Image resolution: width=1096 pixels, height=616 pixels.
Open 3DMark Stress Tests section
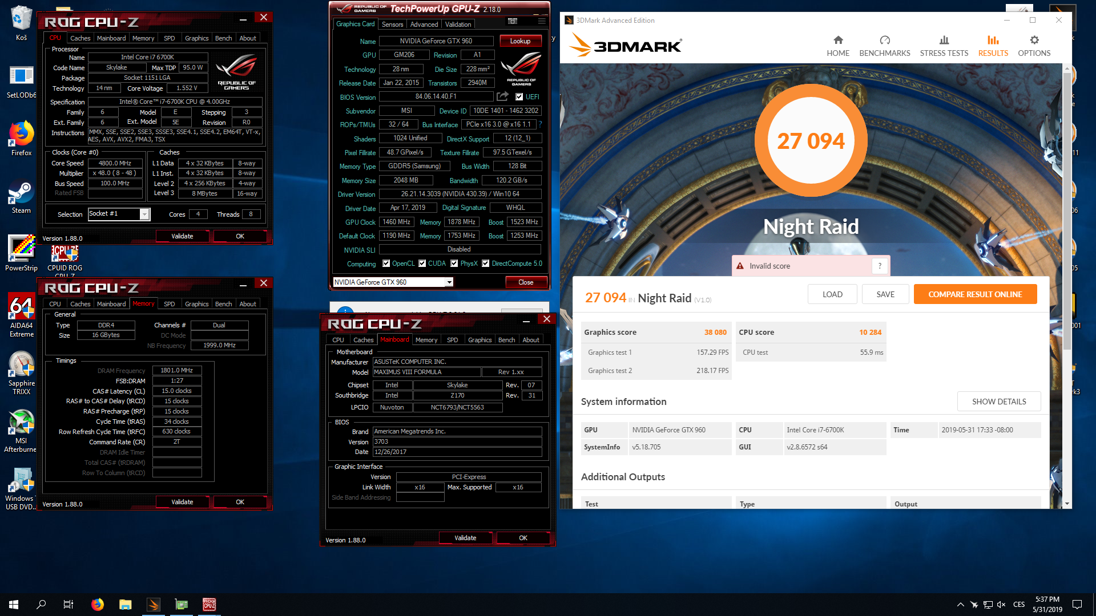(944, 46)
